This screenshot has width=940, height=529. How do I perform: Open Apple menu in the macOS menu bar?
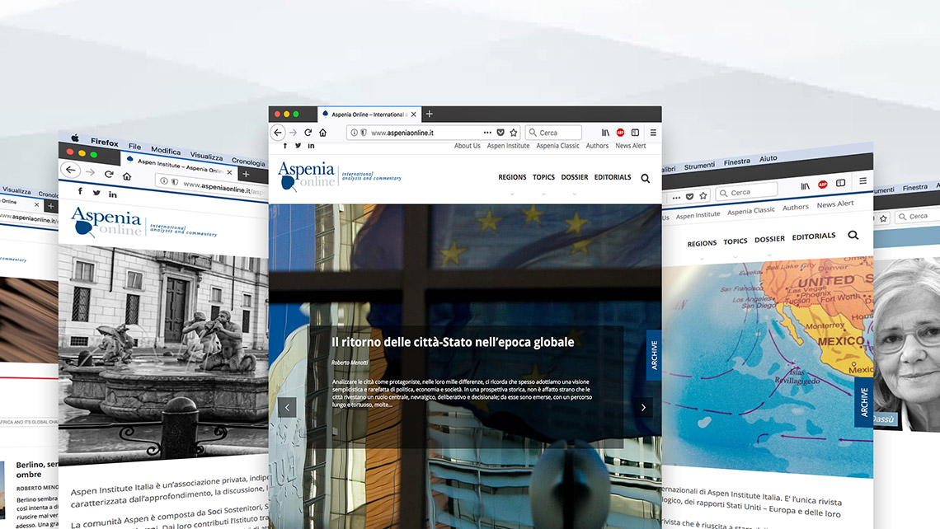coord(75,138)
